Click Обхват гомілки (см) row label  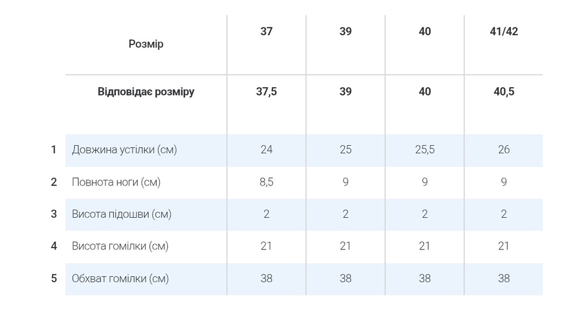pyautogui.click(x=120, y=279)
